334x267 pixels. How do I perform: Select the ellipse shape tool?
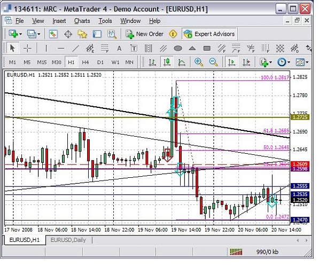(x=178, y=49)
